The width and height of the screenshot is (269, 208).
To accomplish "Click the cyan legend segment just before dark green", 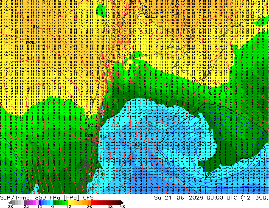I will tap(51, 202).
